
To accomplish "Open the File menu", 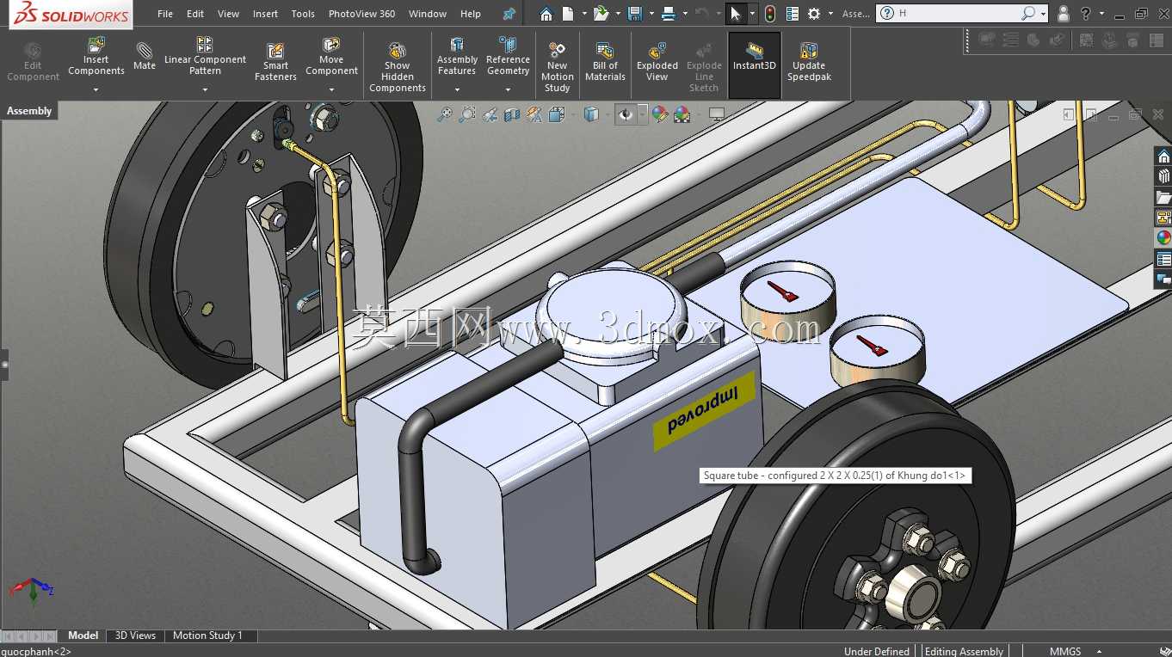I will [x=165, y=14].
